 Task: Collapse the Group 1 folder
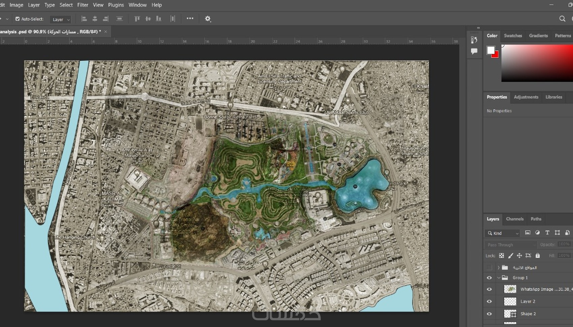499,278
